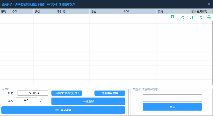Minimize the query program window

[194, 4]
